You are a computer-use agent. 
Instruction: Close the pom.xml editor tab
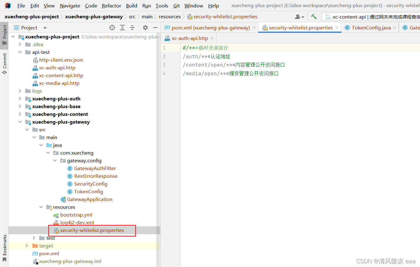pos(254,28)
